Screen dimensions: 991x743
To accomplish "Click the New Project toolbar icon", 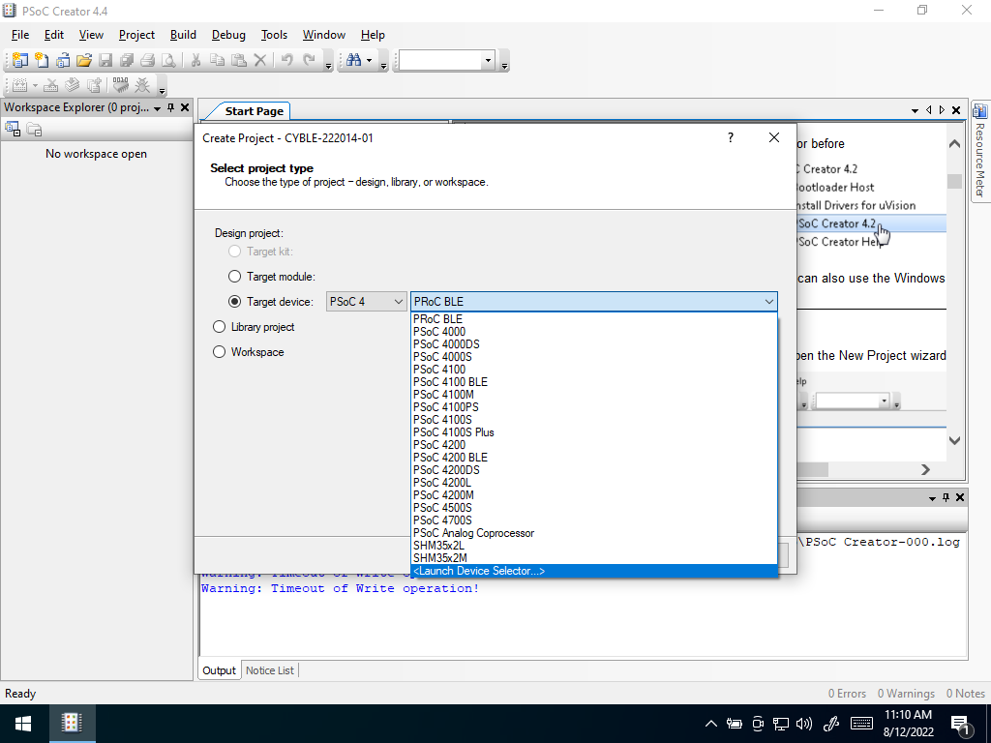I will click(x=20, y=60).
